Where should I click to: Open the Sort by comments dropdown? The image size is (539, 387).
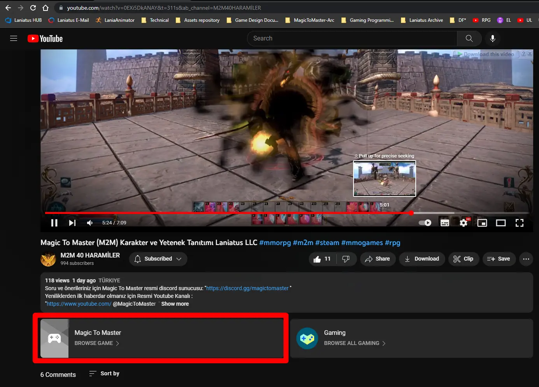[104, 373]
